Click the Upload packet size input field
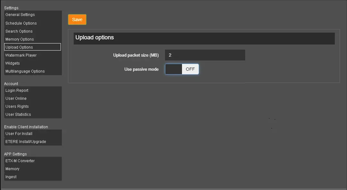The height and width of the screenshot is (190, 347). [205, 55]
